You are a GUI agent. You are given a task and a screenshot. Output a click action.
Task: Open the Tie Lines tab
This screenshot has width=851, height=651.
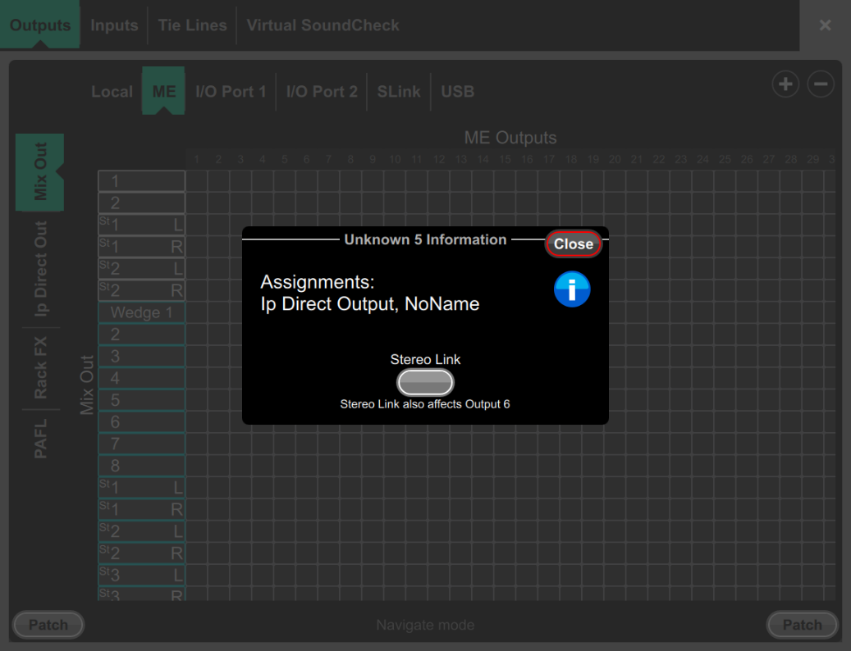(192, 25)
